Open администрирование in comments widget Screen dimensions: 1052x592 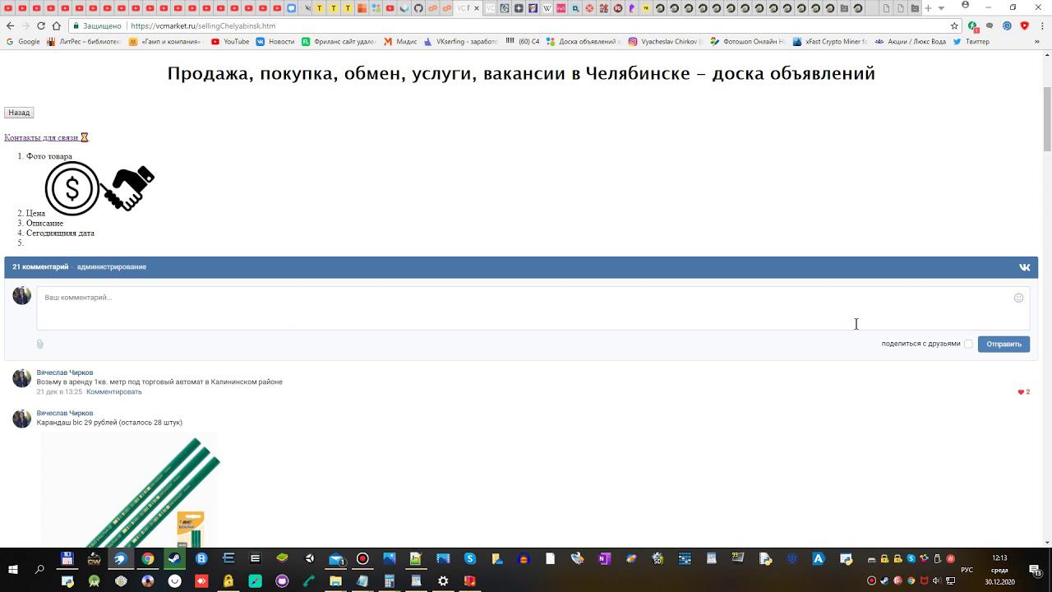[112, 267]
